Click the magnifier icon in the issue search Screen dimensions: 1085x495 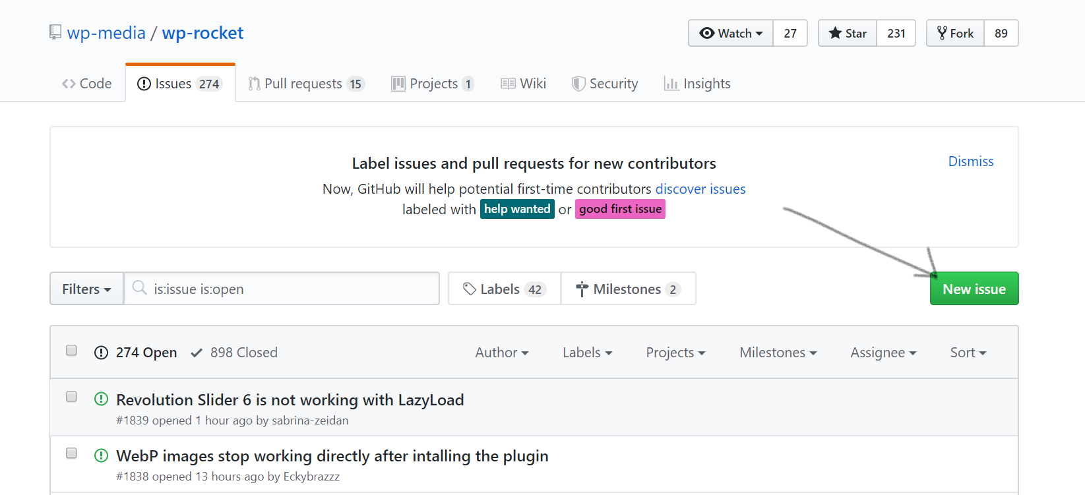click(139, 288)
